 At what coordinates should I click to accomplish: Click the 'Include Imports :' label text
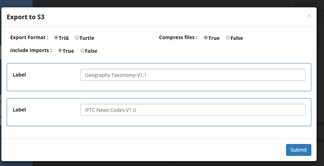(31, 50)
